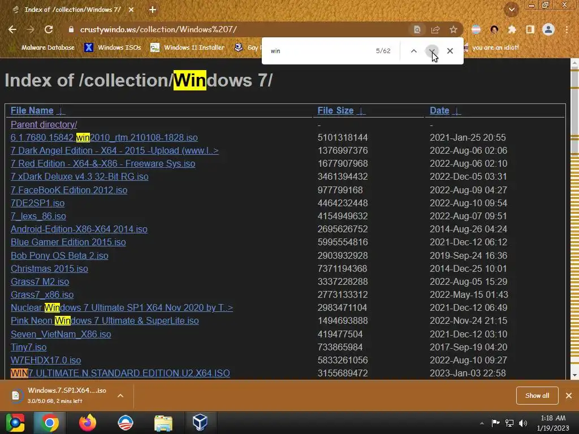
Task: Open Android-Edition-X86-X64 2014.iso link
Action: click(x=79, y=229)
